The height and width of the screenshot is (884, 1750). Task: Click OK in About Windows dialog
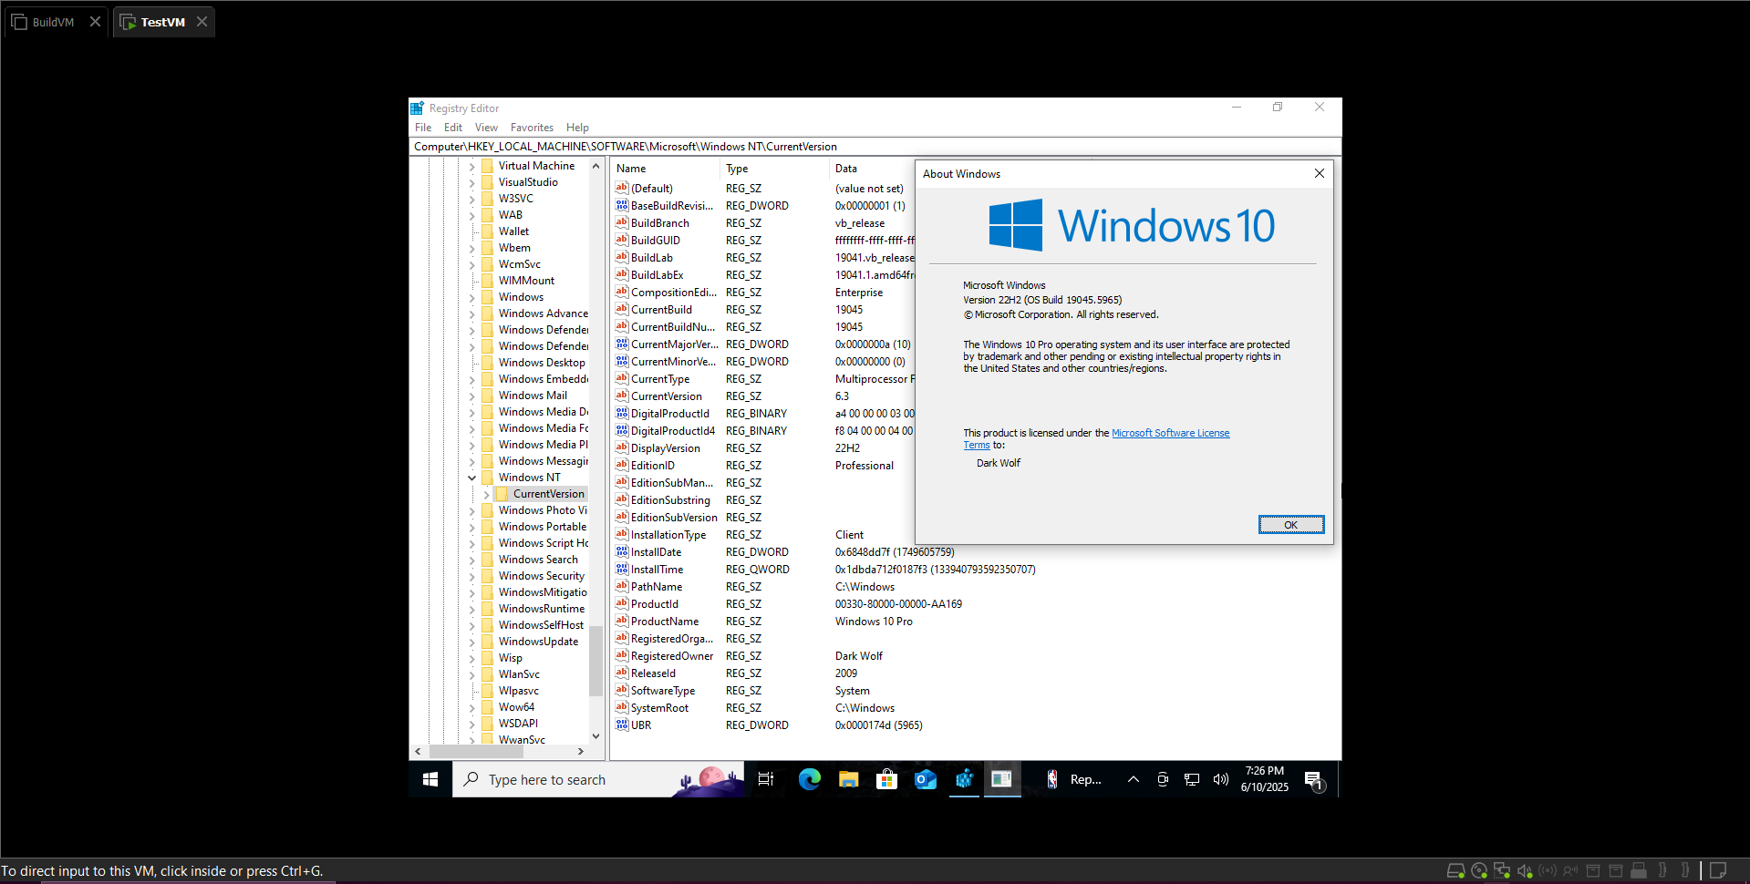(x=1290, y=524)
